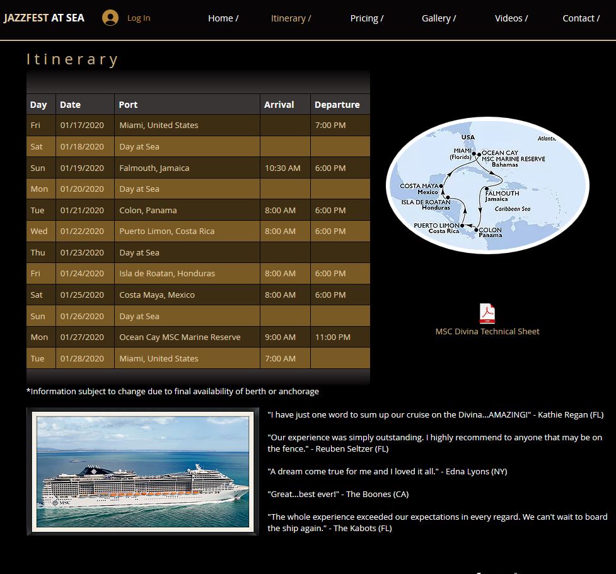The width and height of the screenshot is (616, 574).
Task: Click the JAZZFEST AT SEA site logo
Action: 44,18
